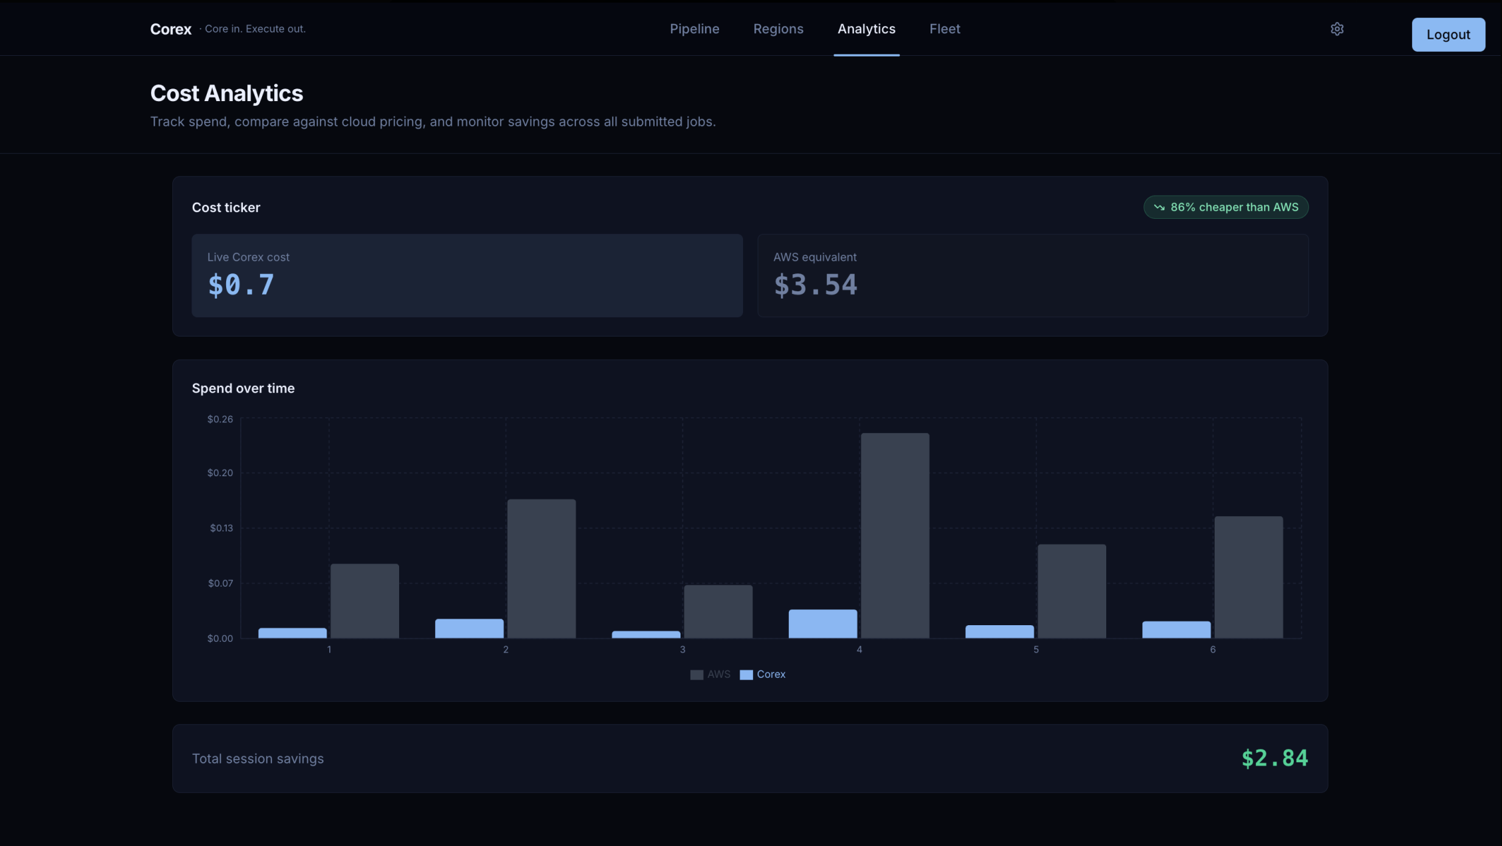
Task: Click the AWS gray legend swatch
Action: tap(696, 675)
